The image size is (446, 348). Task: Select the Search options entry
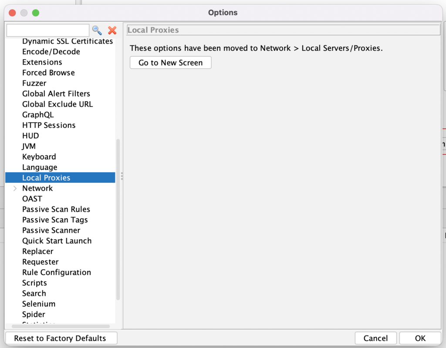click(34, 294)
